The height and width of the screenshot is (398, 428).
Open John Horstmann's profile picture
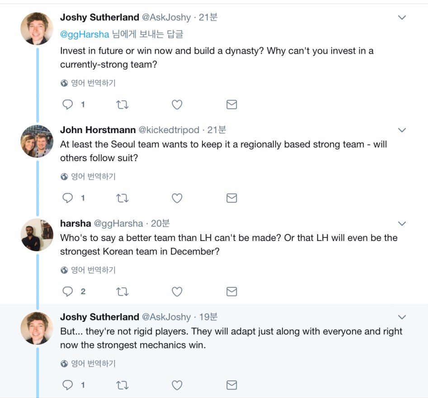(x=37, y=141)
